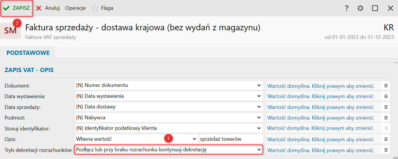Open hamburger menu for Dokument row

[x=386, y=86]
